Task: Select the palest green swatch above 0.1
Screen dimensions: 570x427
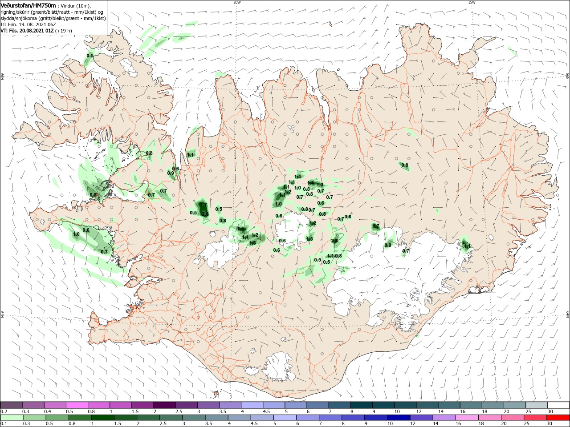Action: click(x=12, y=418)
